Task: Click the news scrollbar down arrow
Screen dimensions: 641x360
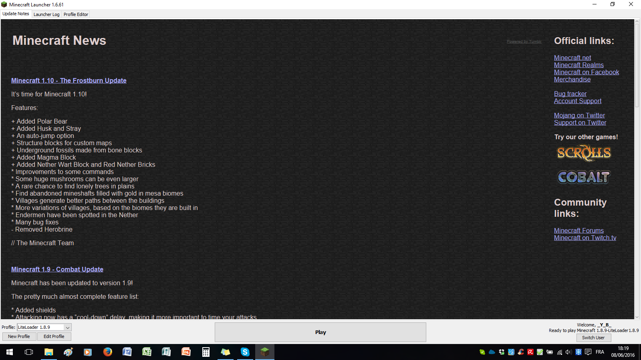Action: coord(637,316)
